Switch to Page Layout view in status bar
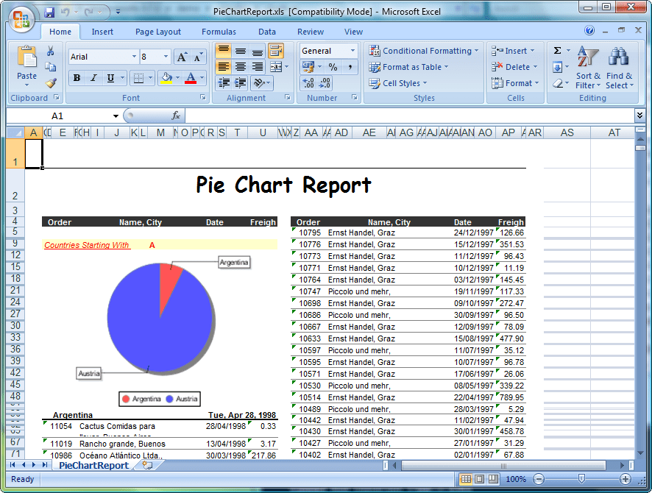The image size is (652, 493). click(x=480, y=479)
